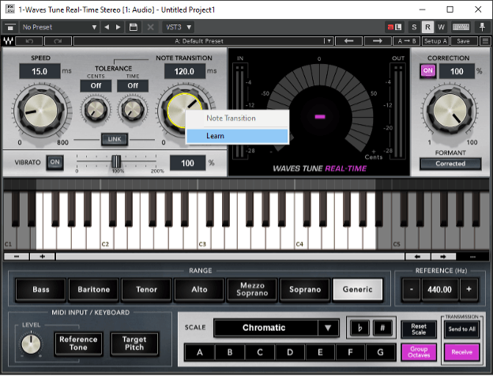493x376 pixels.
Task: Select the Soprano range
Action: tap(305, 290)
